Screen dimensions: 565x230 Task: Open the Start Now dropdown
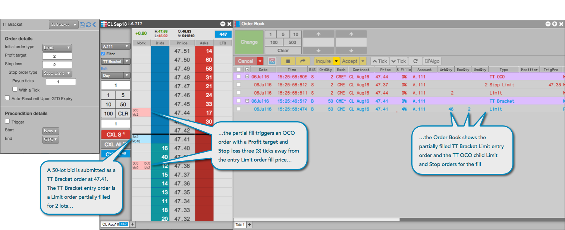coord(51,131)
